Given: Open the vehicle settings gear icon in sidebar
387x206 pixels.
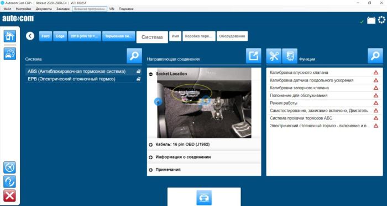Looking at the screenshot, I should coord(9,53).
